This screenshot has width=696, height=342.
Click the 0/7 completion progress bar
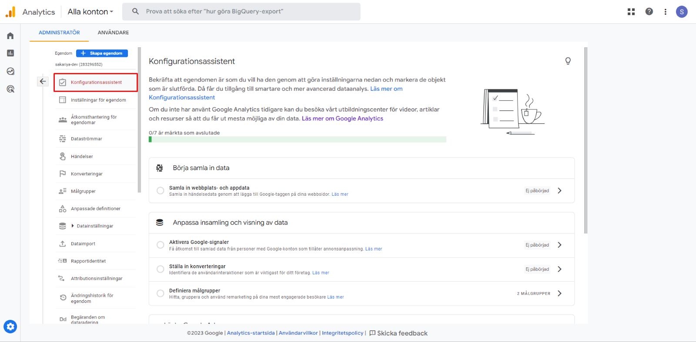click(298, 139)
